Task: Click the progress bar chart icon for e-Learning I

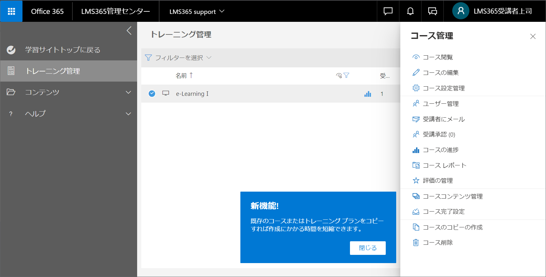Action: pos(367,94)
